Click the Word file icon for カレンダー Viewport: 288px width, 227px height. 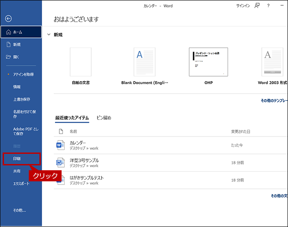coord(61,145)
